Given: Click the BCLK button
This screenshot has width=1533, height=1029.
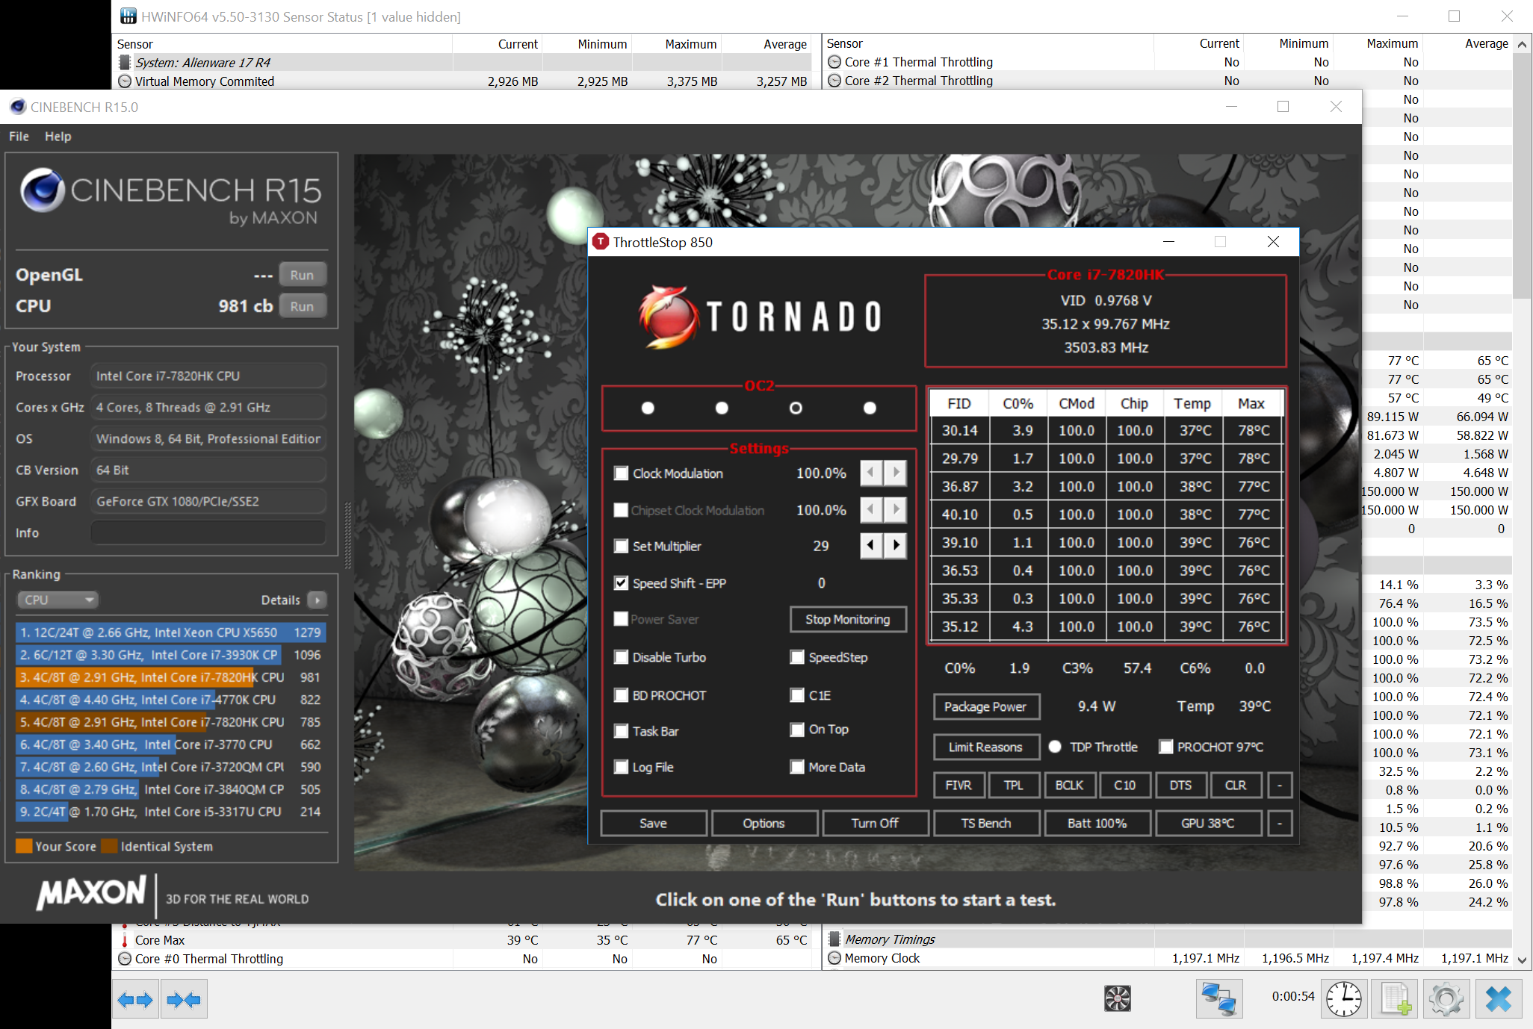Looking at the screenshot, I should click(1069, 785).
